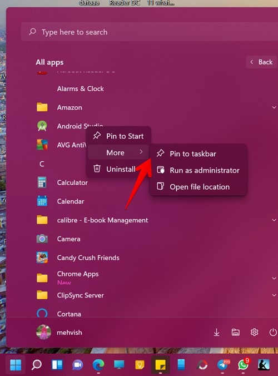
Task: Expand the Amazon folder chevron
Action: (274, 107)
